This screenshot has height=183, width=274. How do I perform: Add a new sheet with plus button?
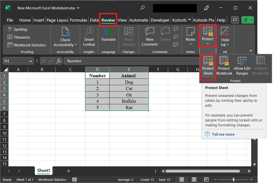(68, 171)
